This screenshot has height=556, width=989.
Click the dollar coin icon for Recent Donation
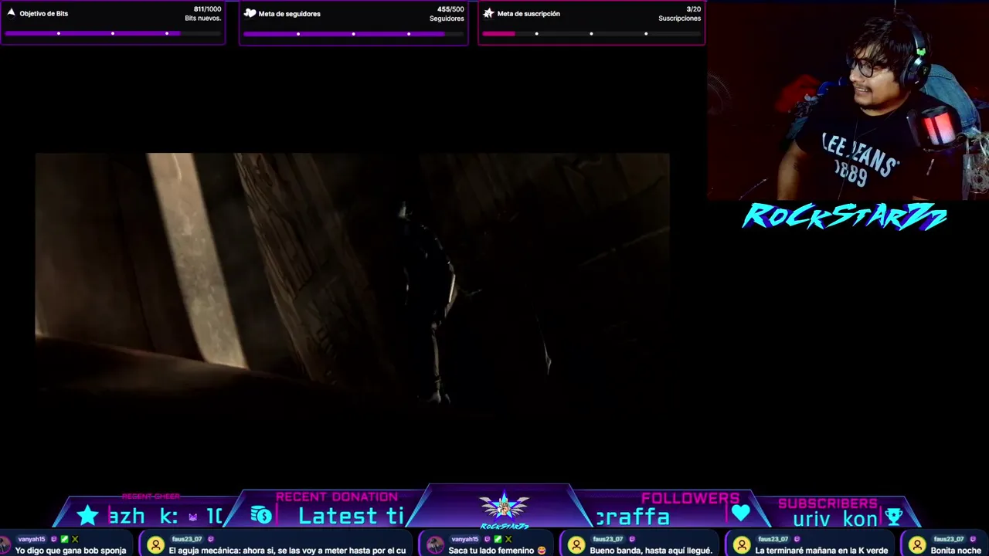[x=261, y=515]
